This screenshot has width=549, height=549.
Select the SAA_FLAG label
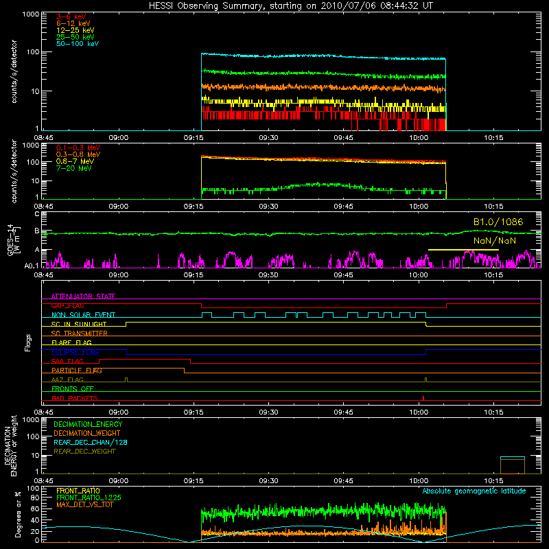click(67, 361)
